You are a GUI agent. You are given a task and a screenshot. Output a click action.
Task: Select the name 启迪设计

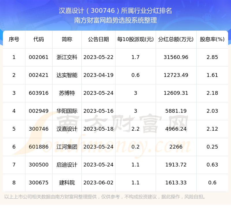pyautogui.click(x=67, y=165)
